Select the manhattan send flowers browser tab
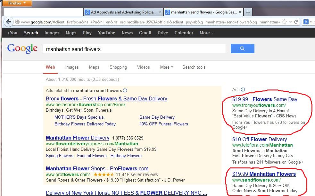315x196 pixels. point(204,12)
